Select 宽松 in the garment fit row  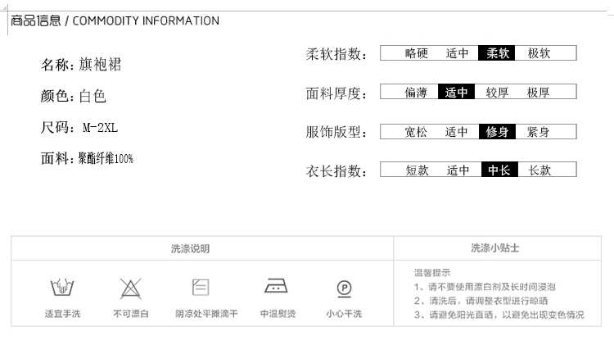415,132
